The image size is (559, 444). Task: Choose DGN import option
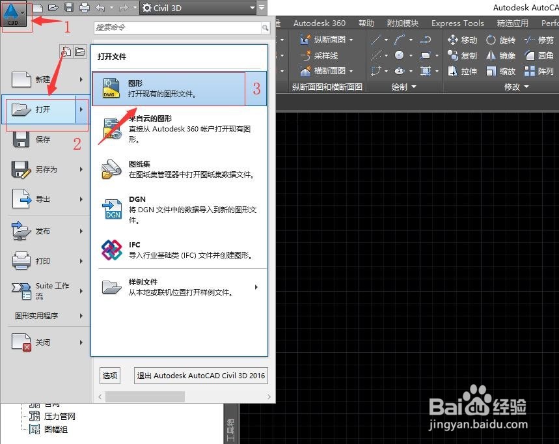[180, 210]
